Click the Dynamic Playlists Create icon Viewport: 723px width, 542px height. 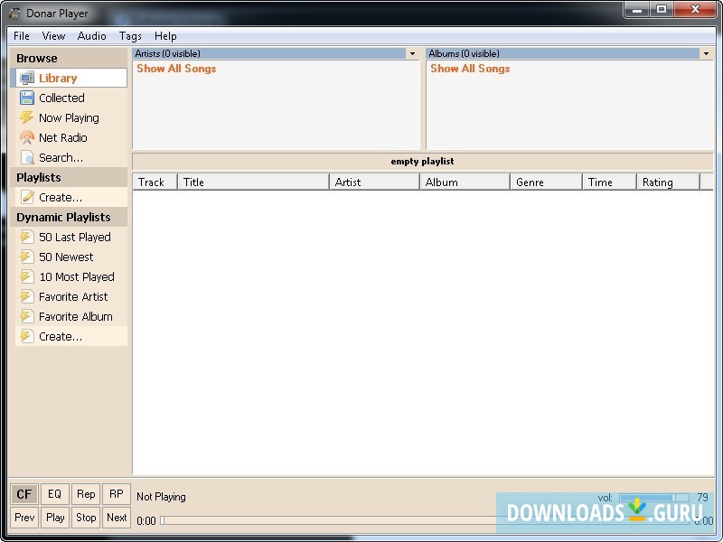point(27,336)
